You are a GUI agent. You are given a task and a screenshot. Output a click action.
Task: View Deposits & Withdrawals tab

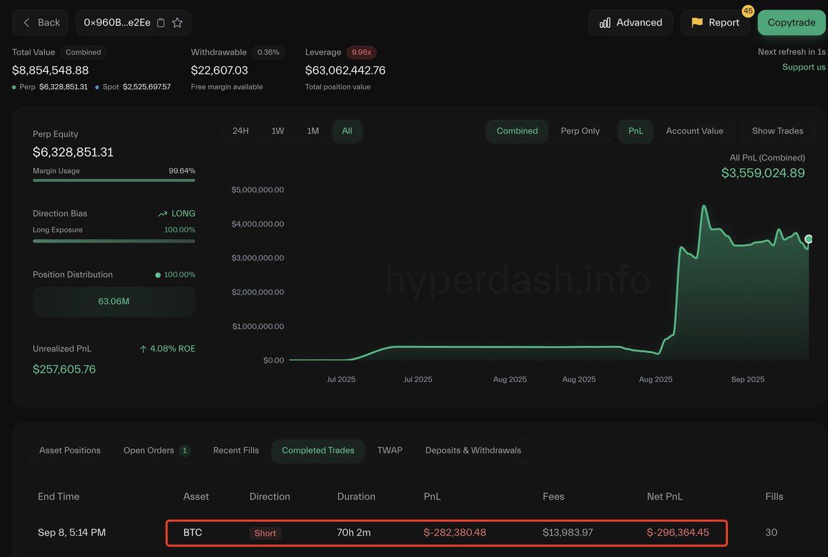pyautogui.click(x=473, y=451)
